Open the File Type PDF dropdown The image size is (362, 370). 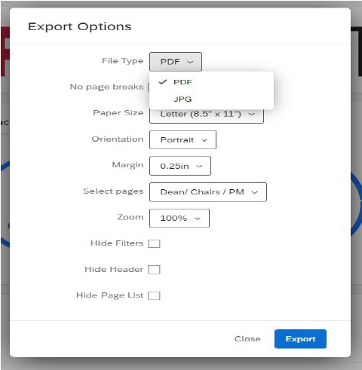(176, 62)
